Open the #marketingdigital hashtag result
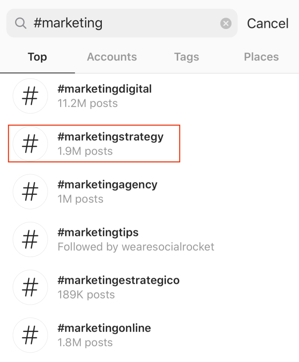299x362 pixels. (149, 96)
